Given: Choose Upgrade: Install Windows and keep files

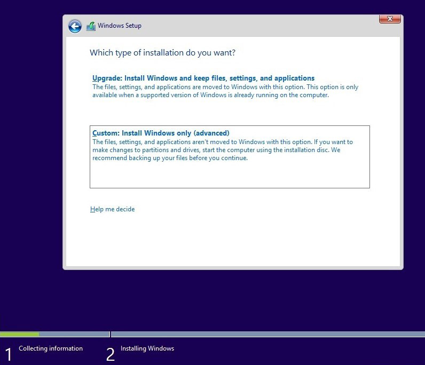Looking at the screenshot, I should [x=203, y=78].
